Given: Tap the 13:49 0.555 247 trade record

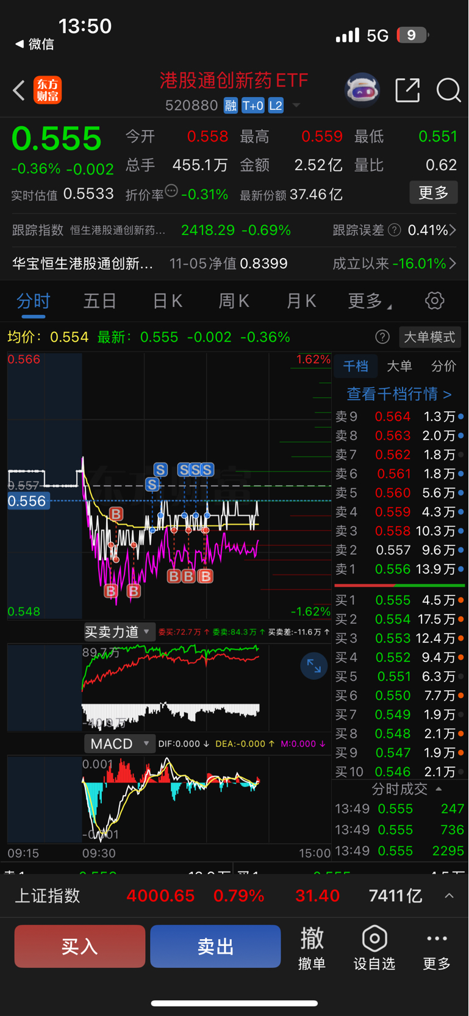Looking at the screenshot, I should [x=399, y=809].
